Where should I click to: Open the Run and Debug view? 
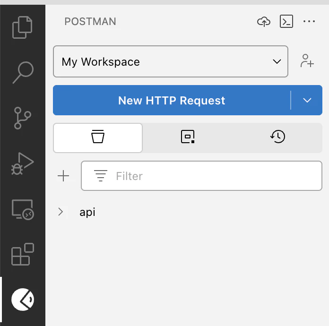[22, 163]
